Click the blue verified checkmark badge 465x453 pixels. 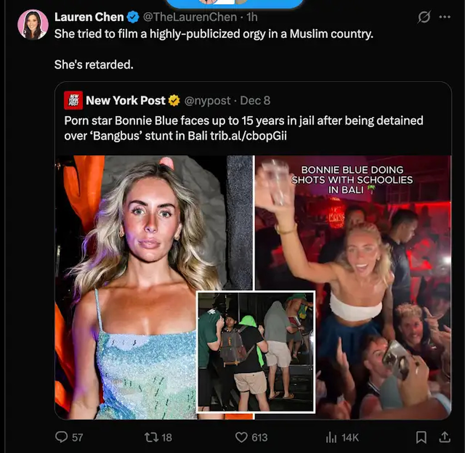(x=133, y=17)
